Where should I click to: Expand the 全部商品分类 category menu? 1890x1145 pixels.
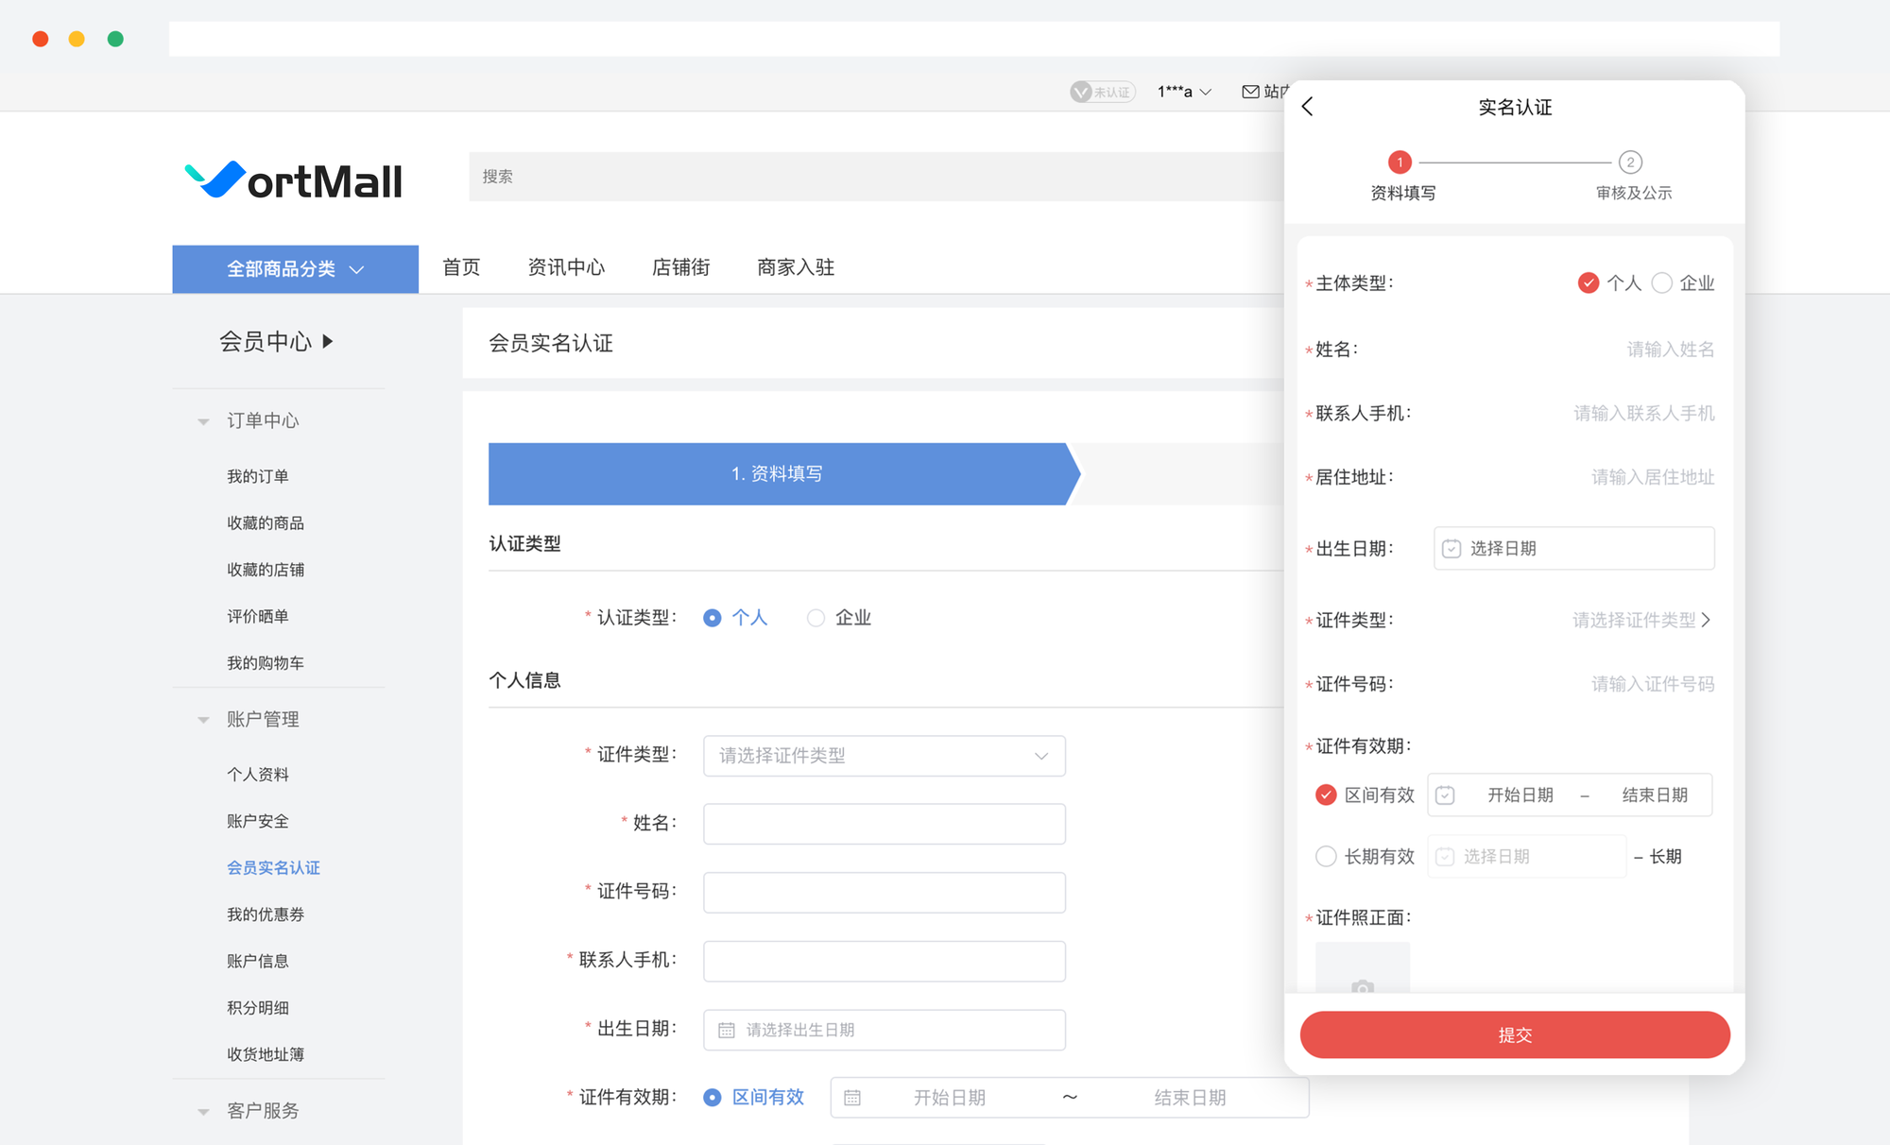click(x=295, y=269)
